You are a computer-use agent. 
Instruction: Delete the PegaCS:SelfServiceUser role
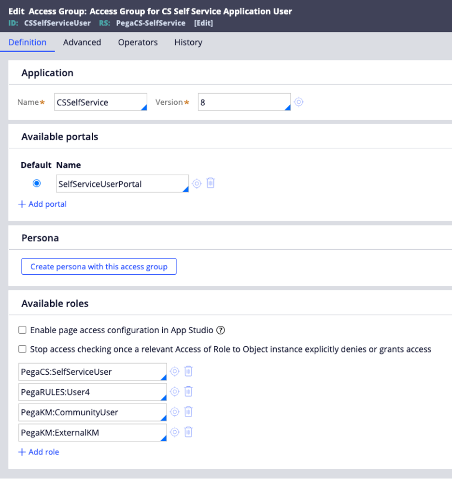[188, 371]
